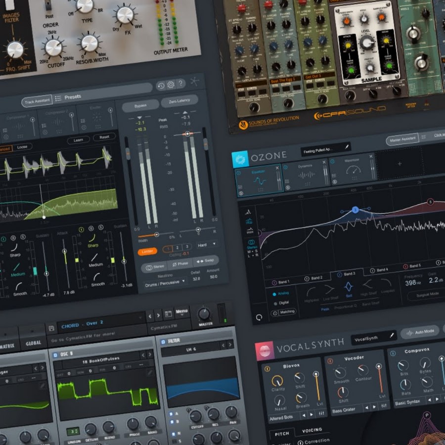The height and width of the screenshot is (445, 445).
Task: Click the Biovox Lvl slider handle
Action: pyautogui.click(x=316, y=374)
